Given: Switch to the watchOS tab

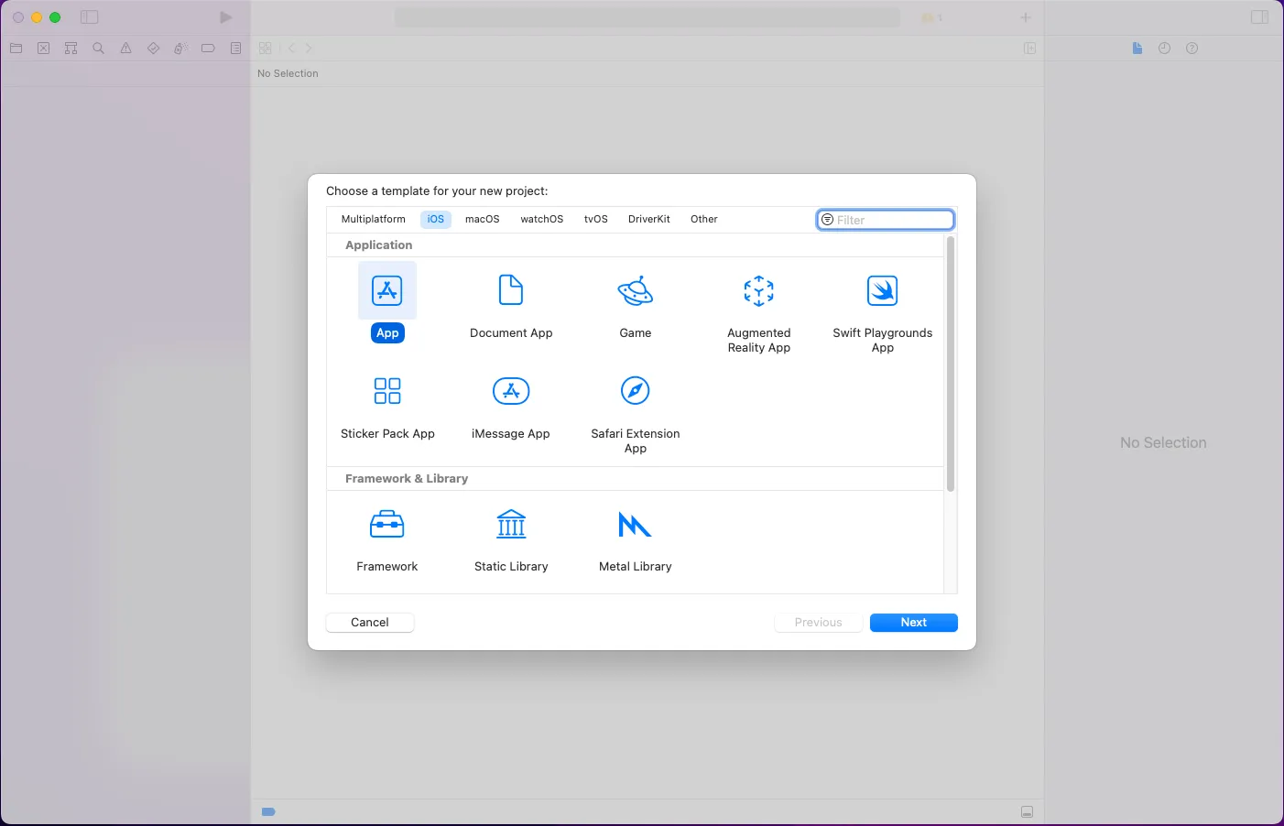Looking at the screenshot, I should coord(542,219).
